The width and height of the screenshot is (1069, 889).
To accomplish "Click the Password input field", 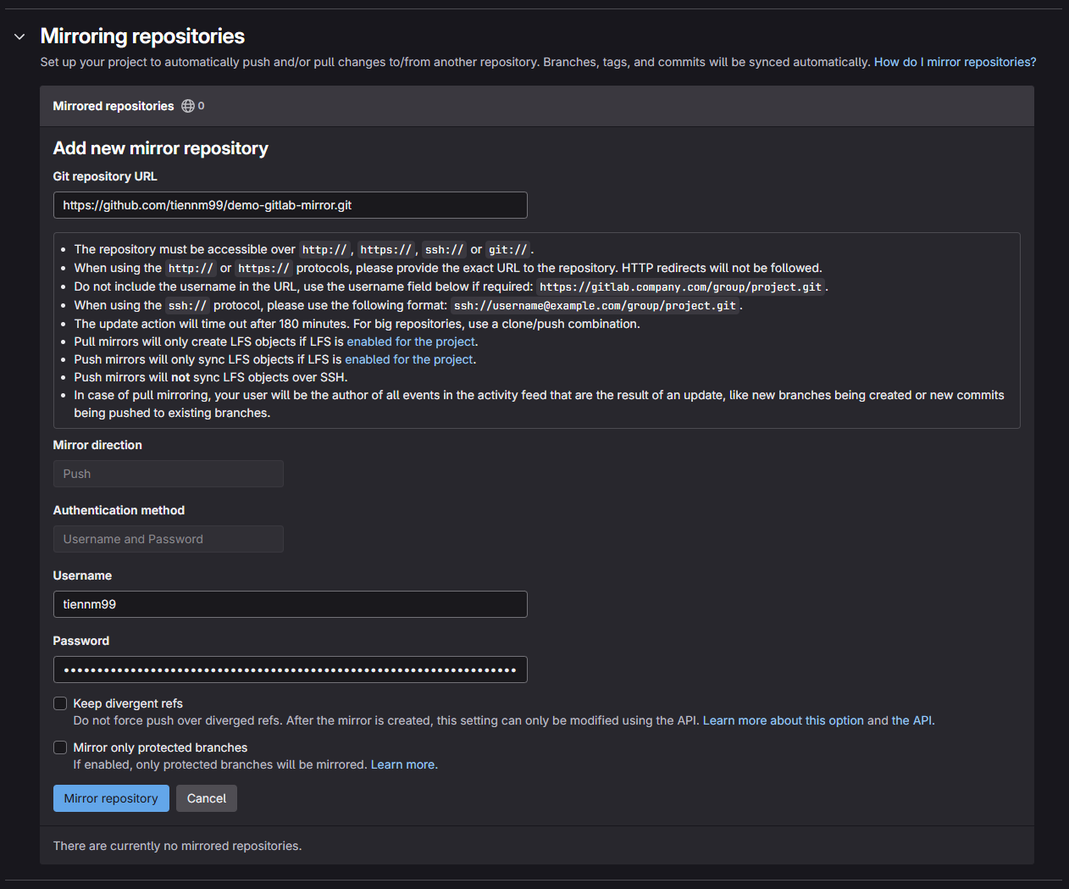I will click(290, 670).
